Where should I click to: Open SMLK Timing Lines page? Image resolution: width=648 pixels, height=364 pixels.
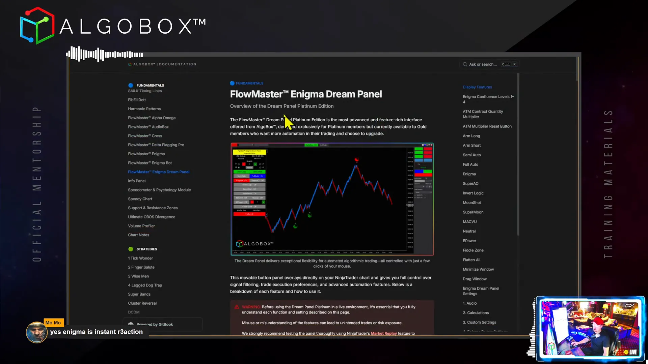(145, 91)
